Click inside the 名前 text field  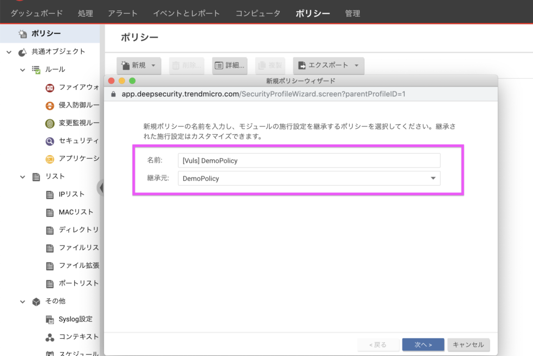click(308, 160)
